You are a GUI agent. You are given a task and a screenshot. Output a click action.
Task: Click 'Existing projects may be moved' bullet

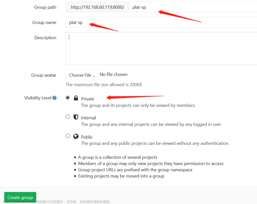click(121, 176)
